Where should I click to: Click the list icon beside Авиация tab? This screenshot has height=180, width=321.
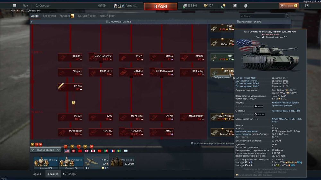(x=72, y=16)
